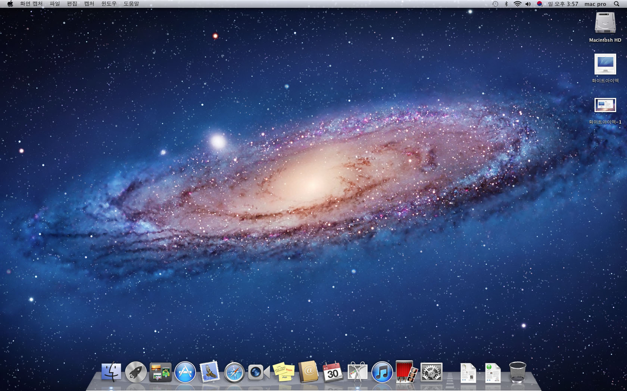Open System Preferences gear icon
This screenshot has width=627, height=391.
tap(431, 372)
